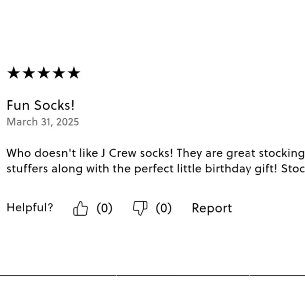305x305 pixels.
Task: Click the first line of review text
Action: coord(156,153)
